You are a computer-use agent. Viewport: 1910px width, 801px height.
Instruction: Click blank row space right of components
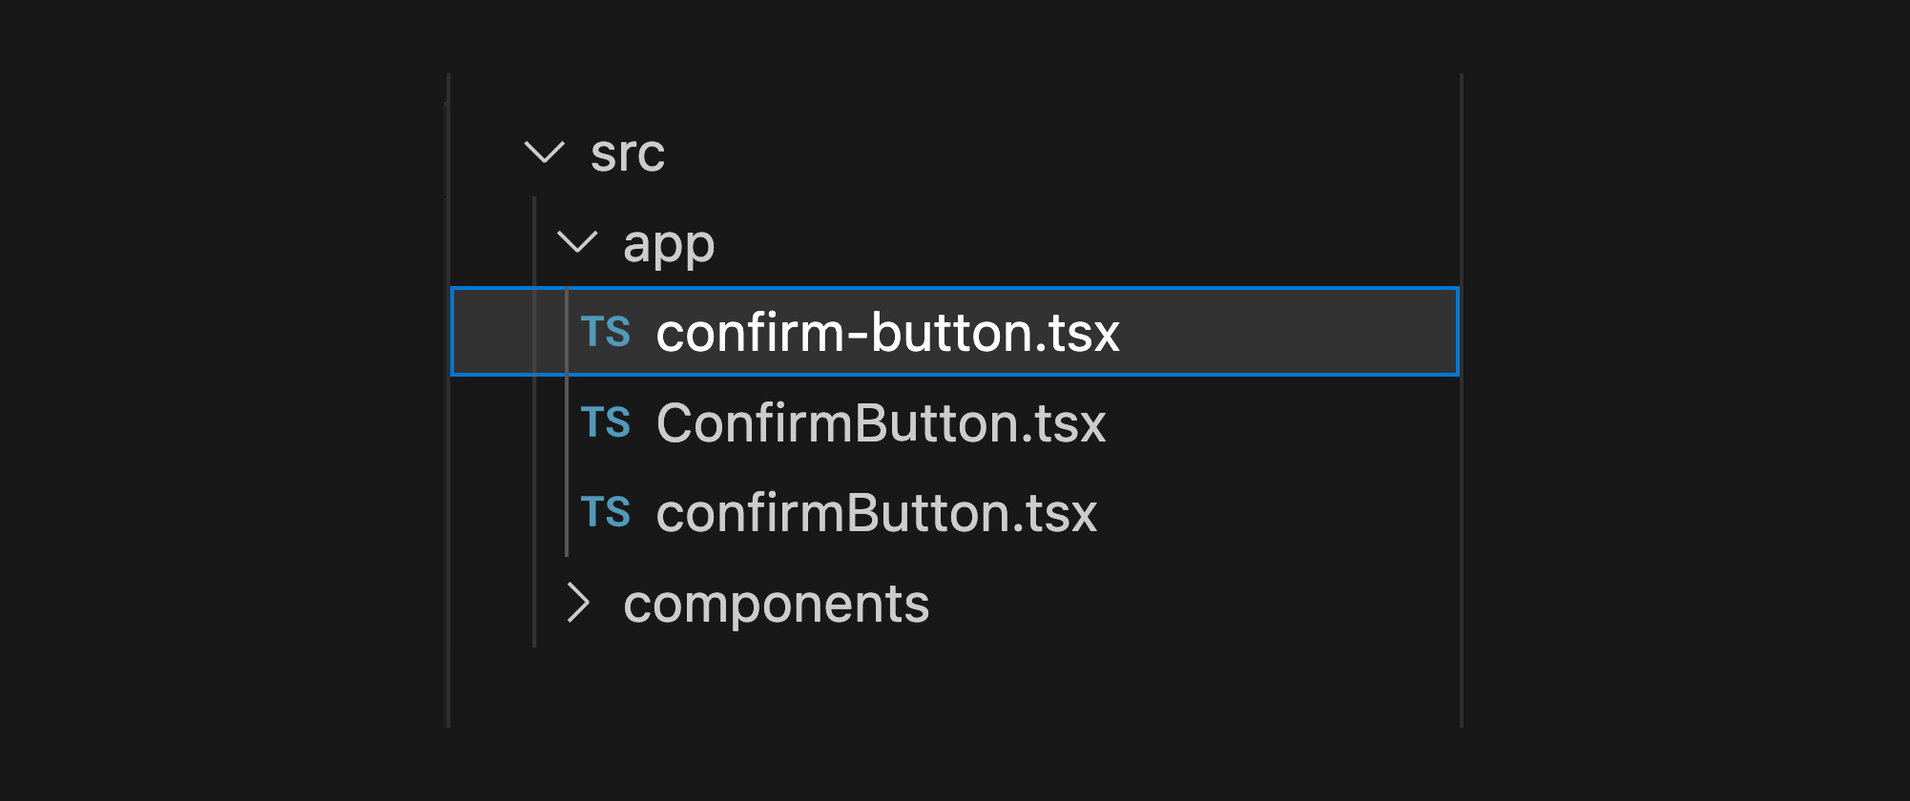click(1194, 603)
